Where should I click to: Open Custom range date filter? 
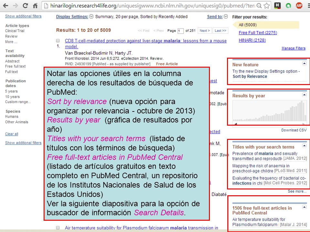click(18, 102)
